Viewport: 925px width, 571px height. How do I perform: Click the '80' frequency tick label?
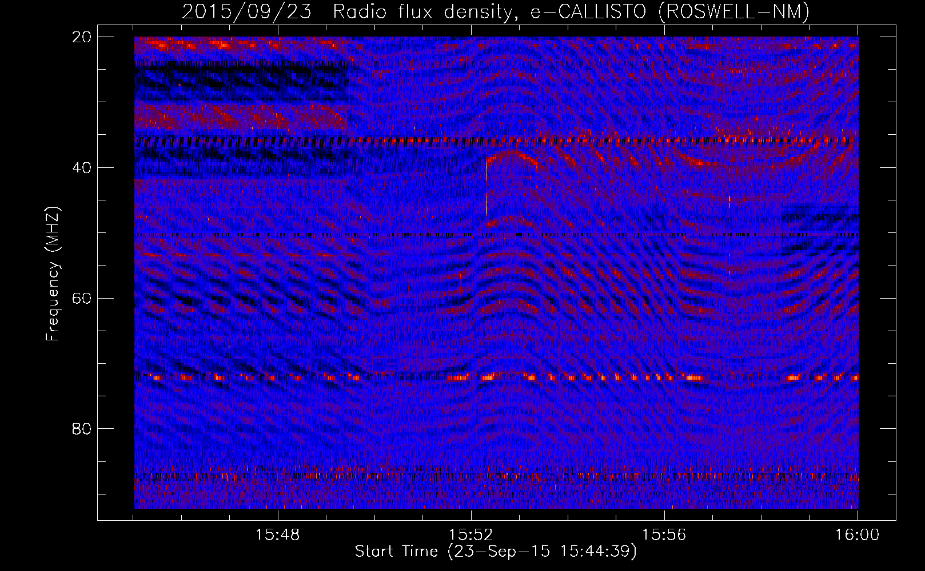click(81, 429)
